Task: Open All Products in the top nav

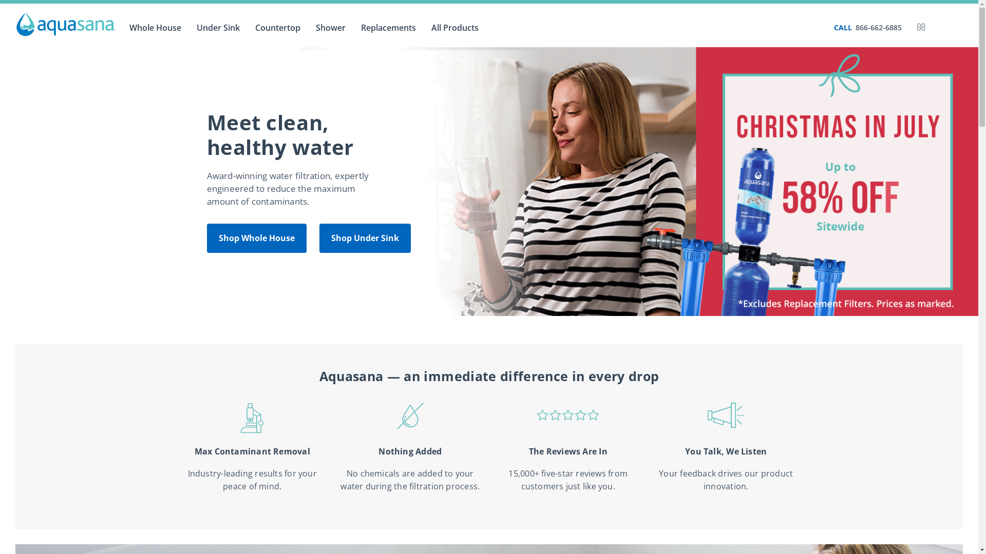Action: coord(455,28)
